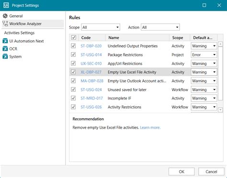Select the Package Restrictions rule name
This screenshot has height=178, width=227.
[x=125, y=55]
